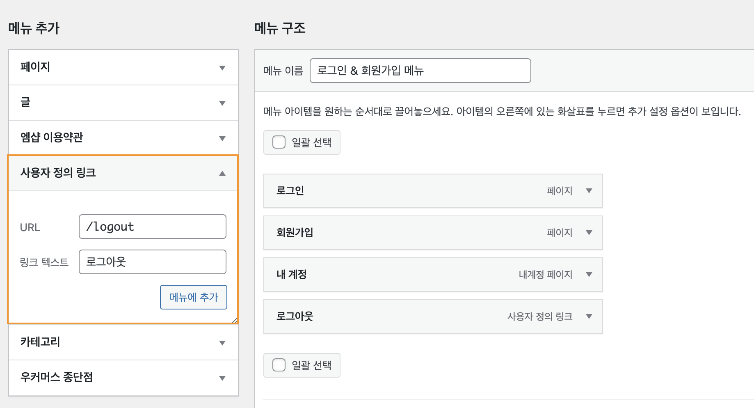Expand the 카테고리 section arrow
The width and height of the screenshot is (754, 408).
(x=222, y=343)
